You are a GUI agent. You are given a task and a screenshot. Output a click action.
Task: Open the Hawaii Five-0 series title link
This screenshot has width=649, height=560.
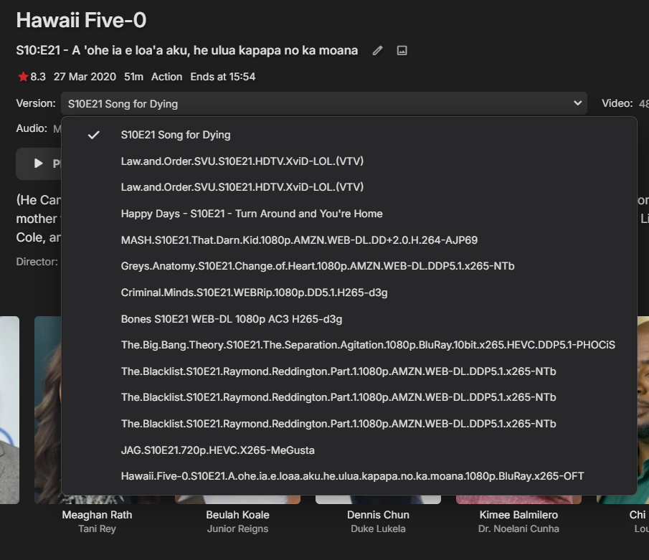click(x=81, y=20)
